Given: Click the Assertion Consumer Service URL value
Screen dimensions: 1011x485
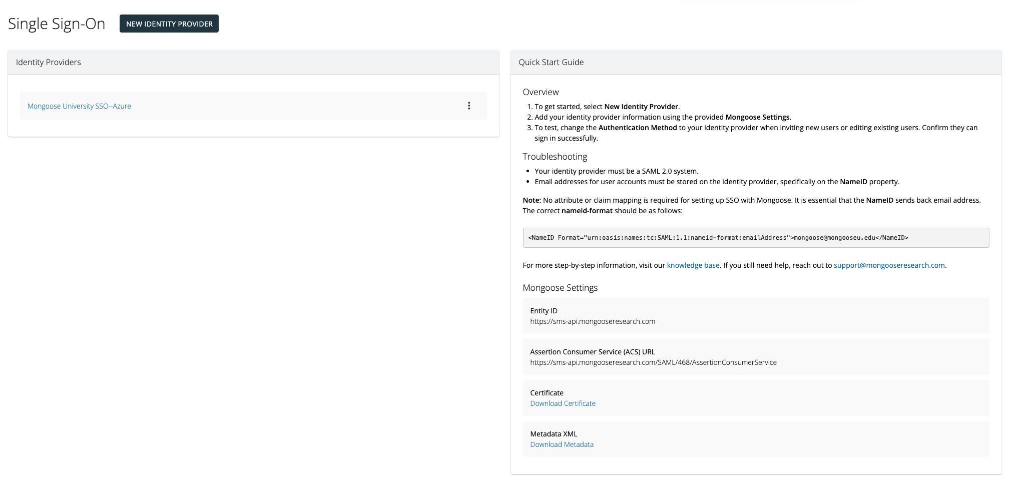Looking at the screenshot, I should [653, 362].
